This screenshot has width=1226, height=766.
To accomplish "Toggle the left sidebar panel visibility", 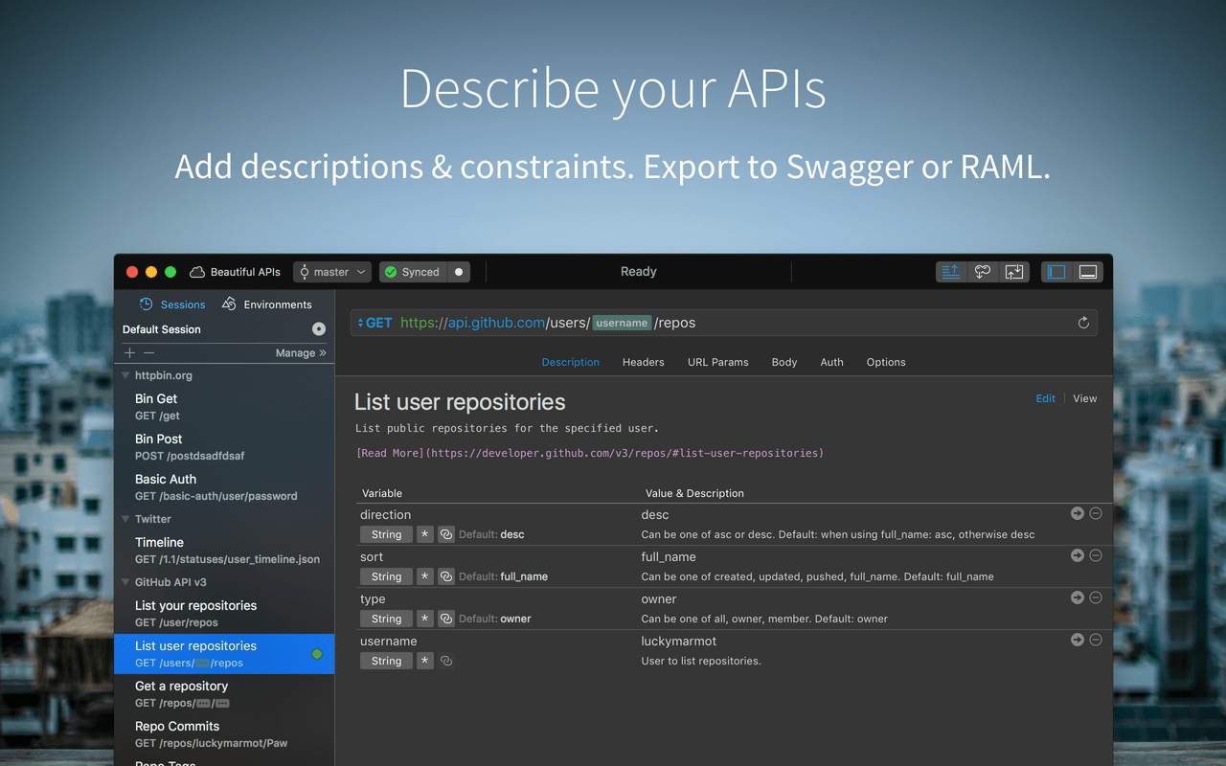I will tap(1056, 272).
